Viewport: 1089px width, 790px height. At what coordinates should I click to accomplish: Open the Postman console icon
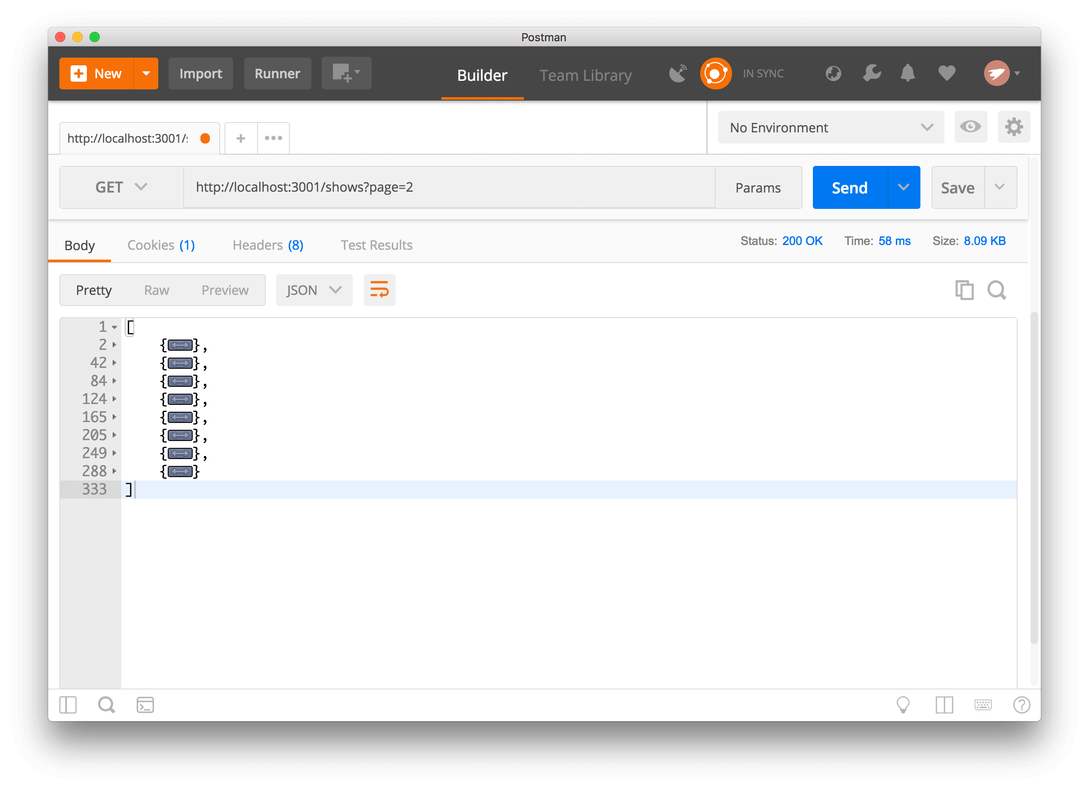(x=145, y=705)
